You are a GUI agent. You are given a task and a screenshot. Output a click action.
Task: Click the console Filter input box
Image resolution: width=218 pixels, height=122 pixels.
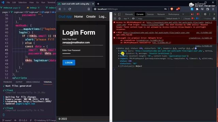click(x=151, y=19)
